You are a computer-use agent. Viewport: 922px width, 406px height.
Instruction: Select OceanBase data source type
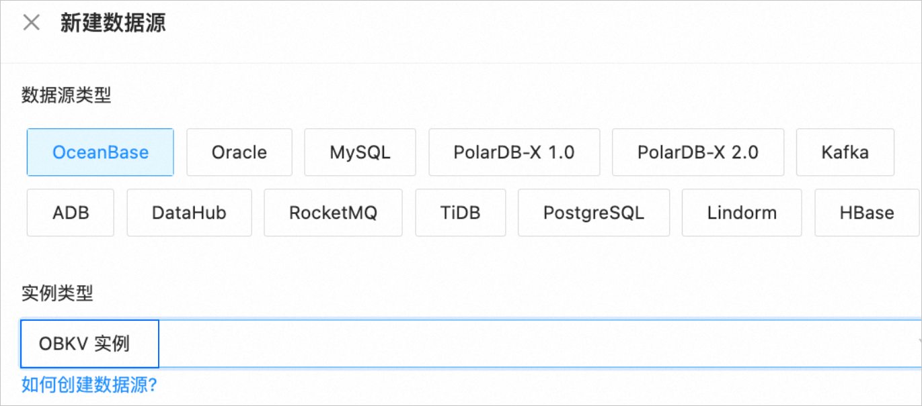coord(100,152)
